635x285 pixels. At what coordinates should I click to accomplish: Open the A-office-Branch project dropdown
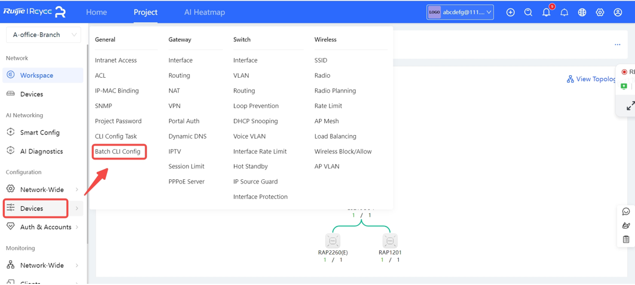[43, 35]
